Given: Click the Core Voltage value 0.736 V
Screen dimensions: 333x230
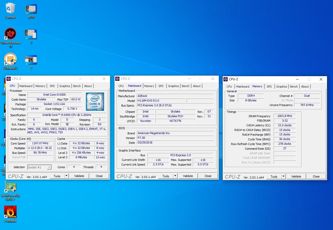Looking at the screenshot, I should [73, 109].
